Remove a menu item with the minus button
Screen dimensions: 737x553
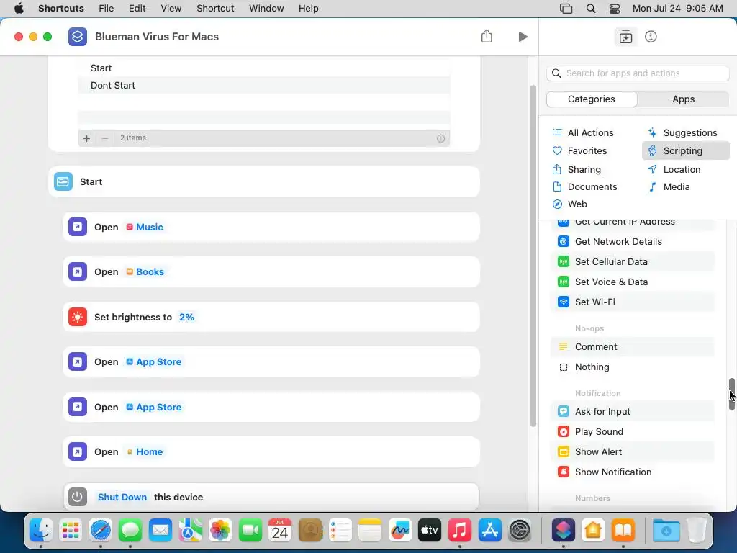click(105, 138)
